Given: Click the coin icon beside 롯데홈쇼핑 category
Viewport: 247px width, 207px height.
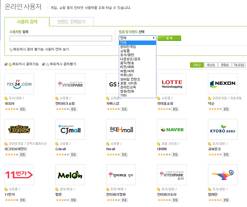Looking at the screenshot, I should pos(158,98).
